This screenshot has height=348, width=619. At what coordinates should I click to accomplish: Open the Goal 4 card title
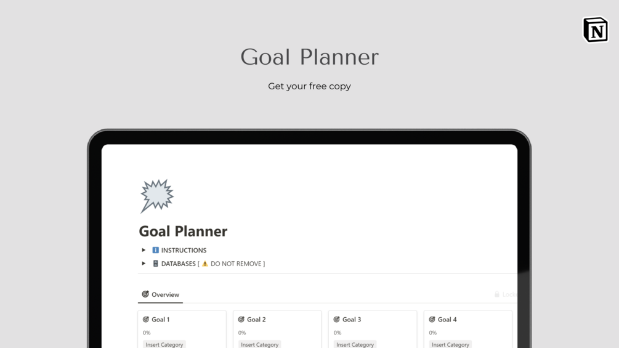(x=447, y=319)
